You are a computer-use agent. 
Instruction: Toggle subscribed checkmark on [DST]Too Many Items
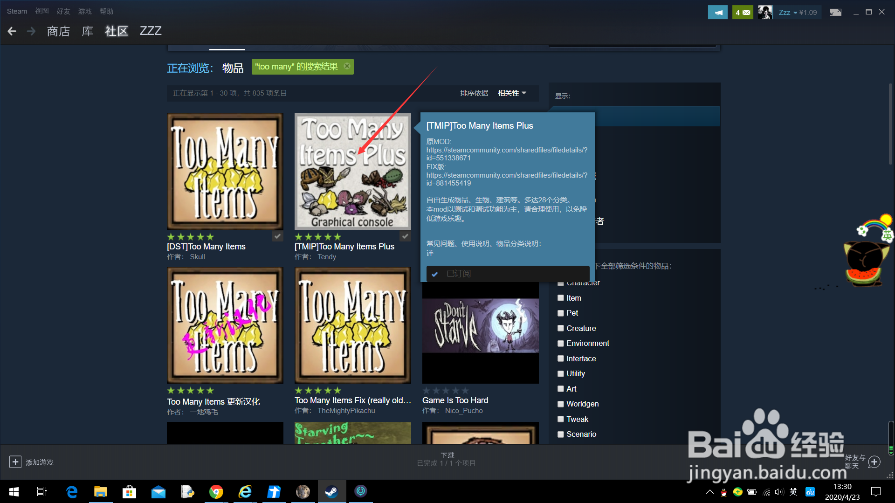pos(277,236)
